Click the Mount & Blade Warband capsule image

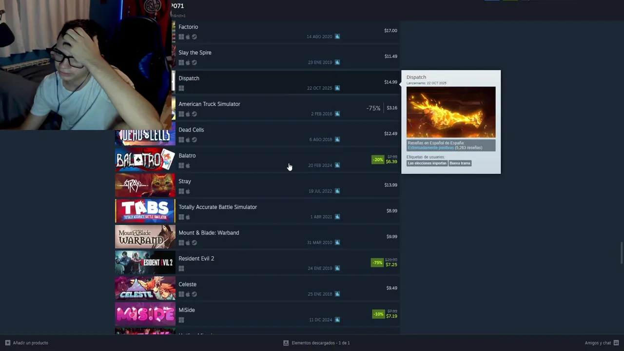145,237
